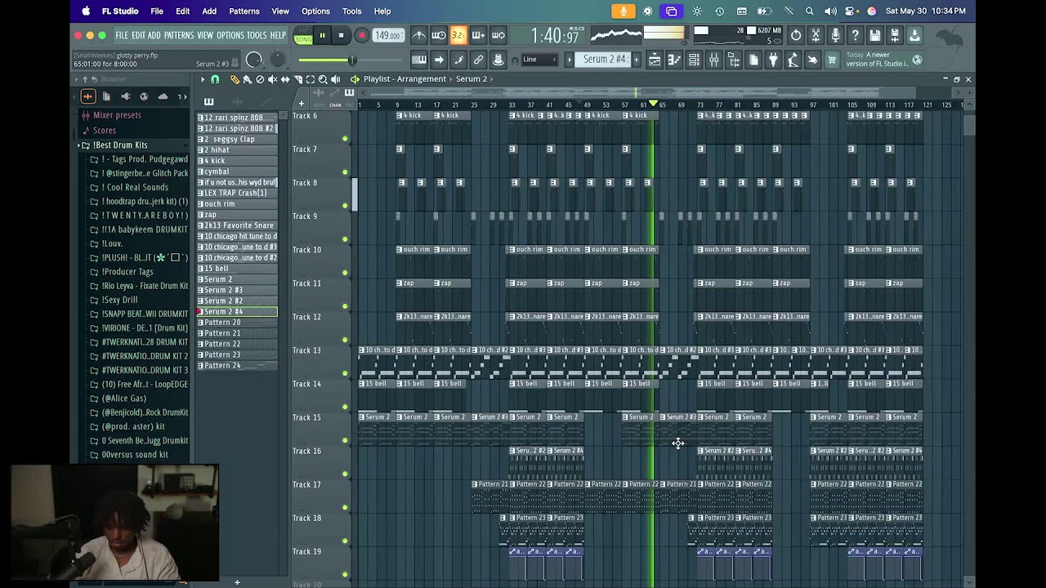This screenshot has height=588, width=1046.
Task: Open the audio recording microphone icon
Action: 835,35
